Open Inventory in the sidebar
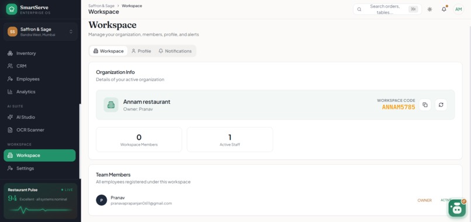 pyautogui.click(x=40, y=54)
